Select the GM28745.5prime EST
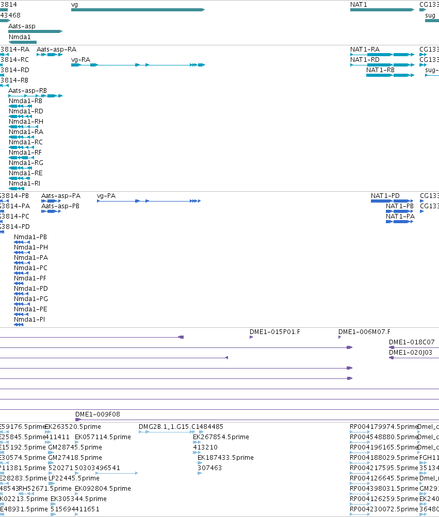This screenshot has height=517, width=439. tap(51, 453)
